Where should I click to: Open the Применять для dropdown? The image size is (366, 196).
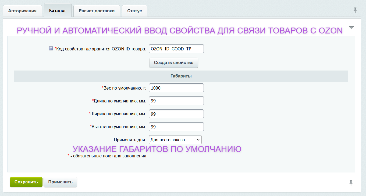tap(175, 140)
